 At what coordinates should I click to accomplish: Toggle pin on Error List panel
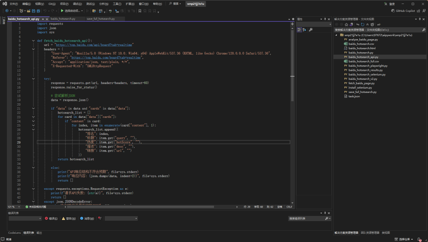point(325,213)
